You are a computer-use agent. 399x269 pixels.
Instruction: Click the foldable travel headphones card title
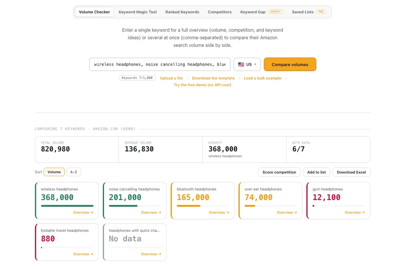click(65, 230)
